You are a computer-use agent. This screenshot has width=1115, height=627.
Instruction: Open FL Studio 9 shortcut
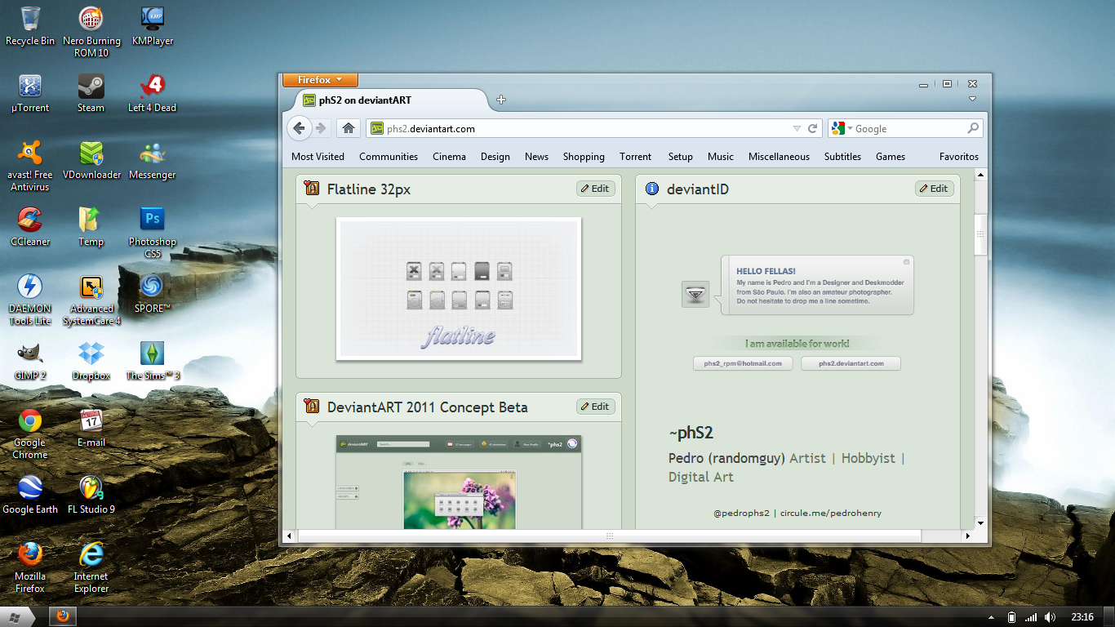(x=91, y=495)
